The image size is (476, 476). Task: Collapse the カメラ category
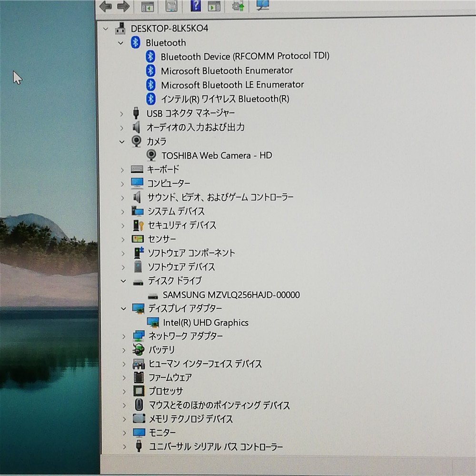pyautogui.click(x=122, y=142)
